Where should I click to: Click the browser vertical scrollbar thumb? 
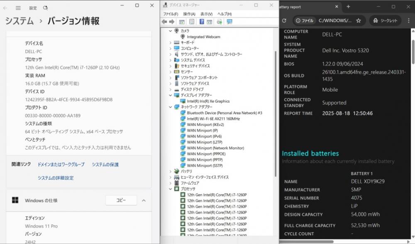point(413,52)
